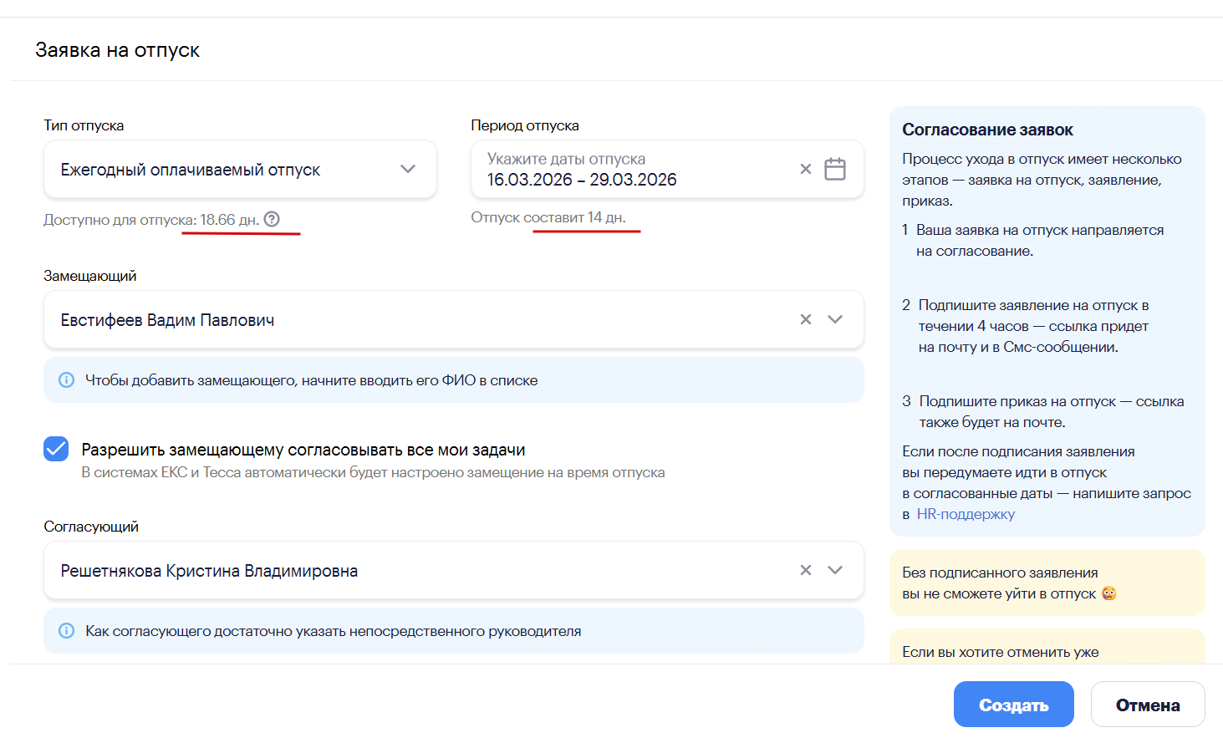This screenshot has width=1223, height=738.
Task: Open the HR-поддержку link
Action: point(966,514)
